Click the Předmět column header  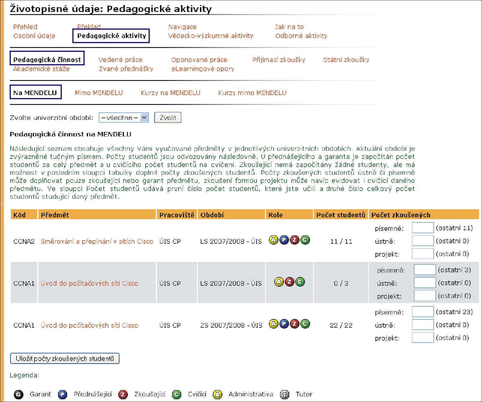97,215
